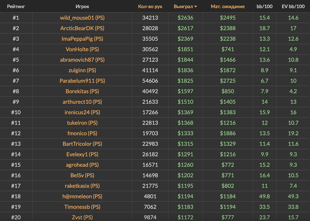The width and height of the screenshot is (310, 221).
Task: Select Parabelum911 (PS) player name
Action: 82,81
